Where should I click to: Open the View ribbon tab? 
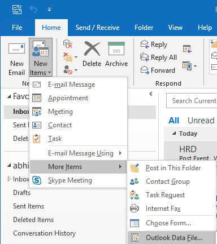(175, 28)
